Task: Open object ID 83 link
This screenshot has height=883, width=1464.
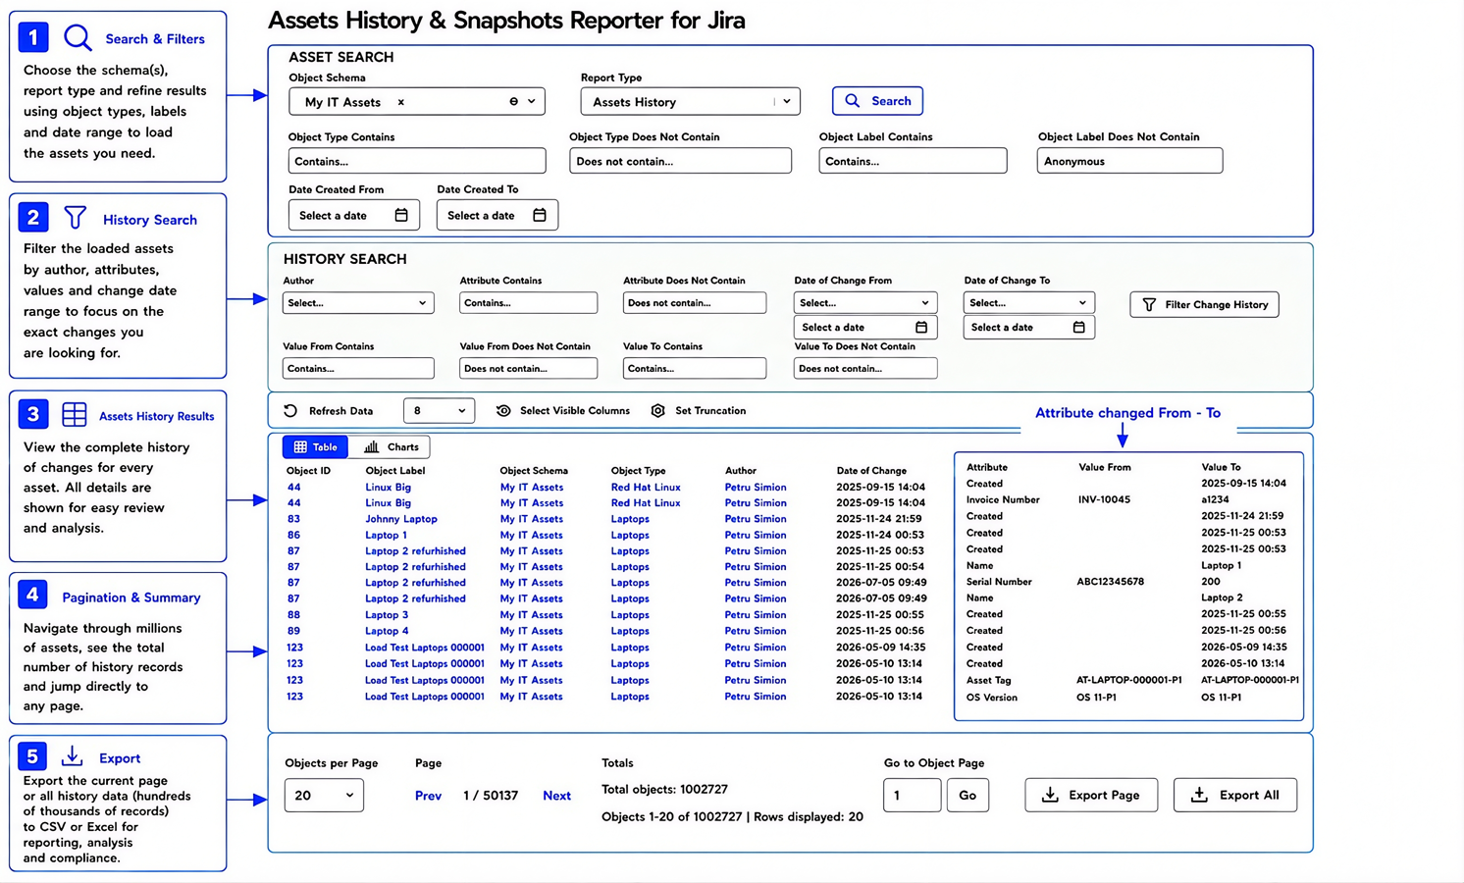Action: coord(293,519)
